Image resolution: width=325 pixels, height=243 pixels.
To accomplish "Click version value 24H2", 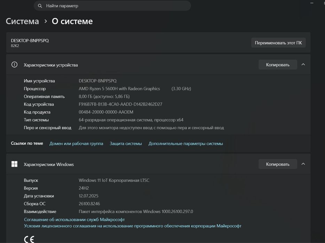I will point(84,188).
